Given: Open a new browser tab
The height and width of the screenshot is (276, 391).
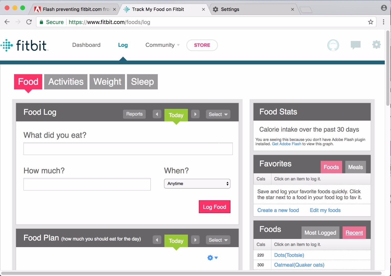Looking at the screenshot, I should point(306,10).
